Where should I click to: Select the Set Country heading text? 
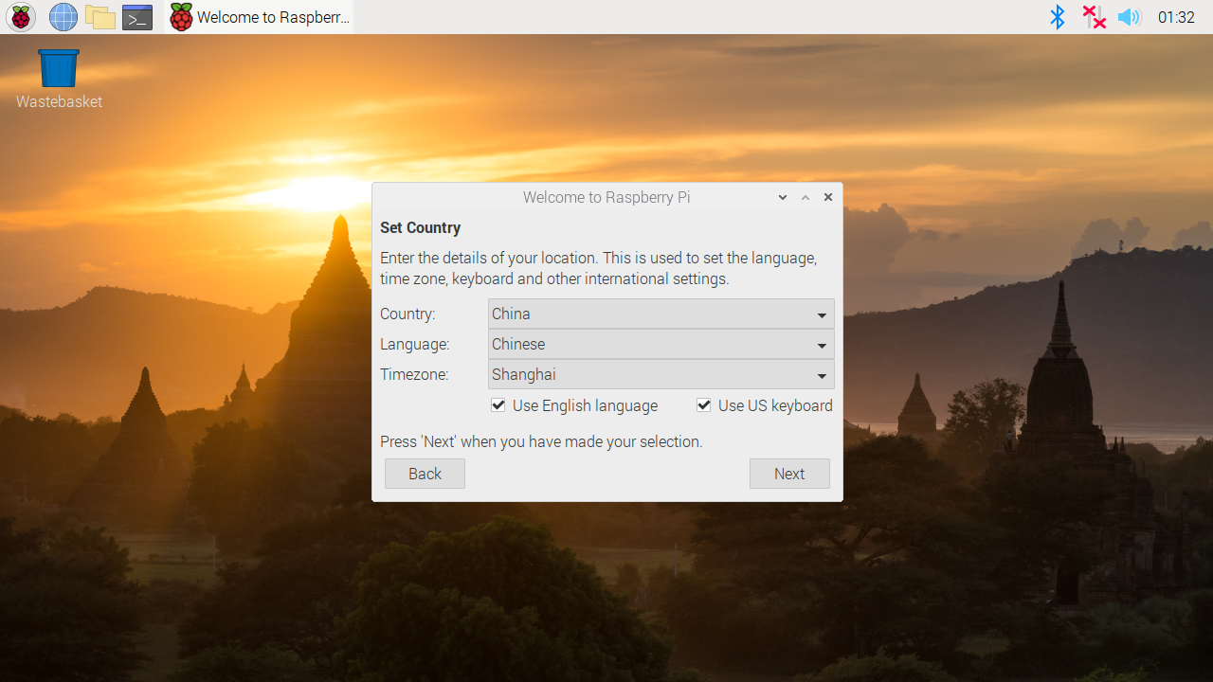(420, 227)
